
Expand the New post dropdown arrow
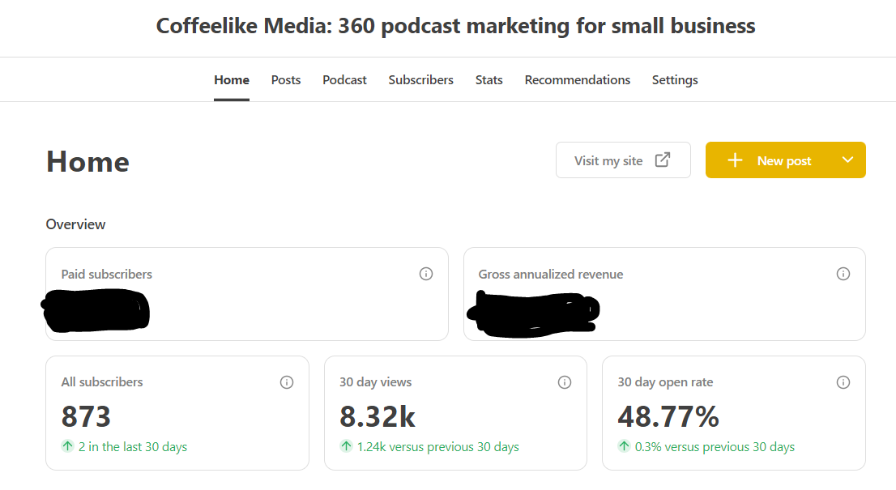tap(847, 160)
